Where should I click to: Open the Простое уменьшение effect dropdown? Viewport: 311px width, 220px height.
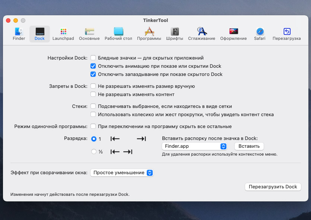[x=122, y=173]
